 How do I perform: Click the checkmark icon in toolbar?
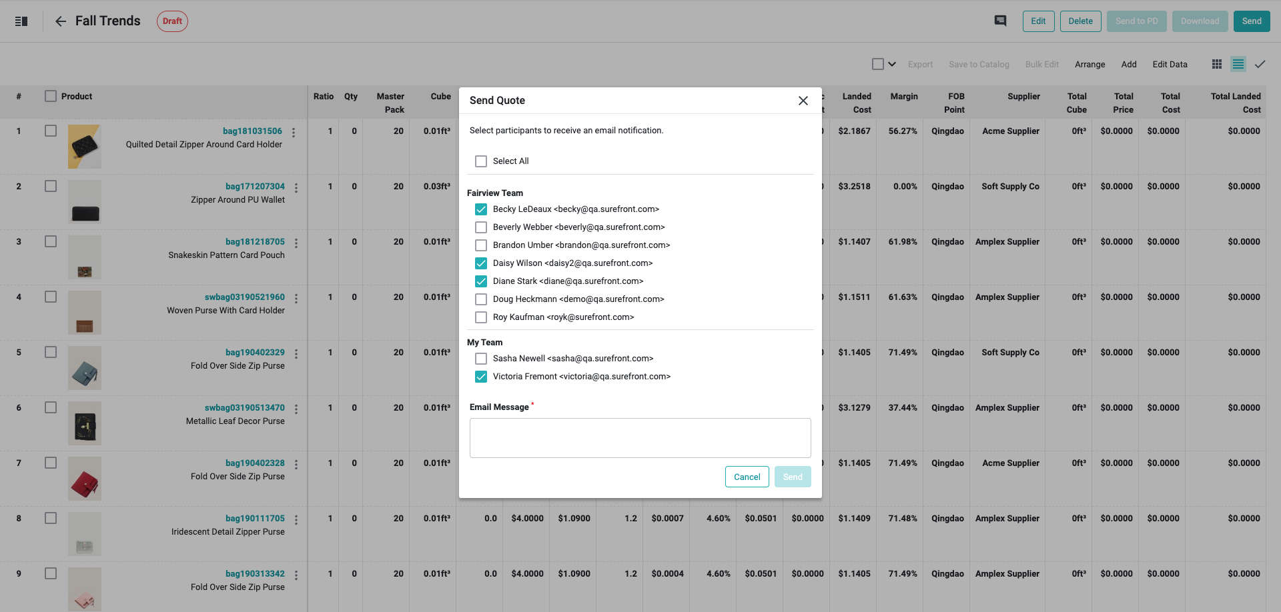tap(1260, 64)
